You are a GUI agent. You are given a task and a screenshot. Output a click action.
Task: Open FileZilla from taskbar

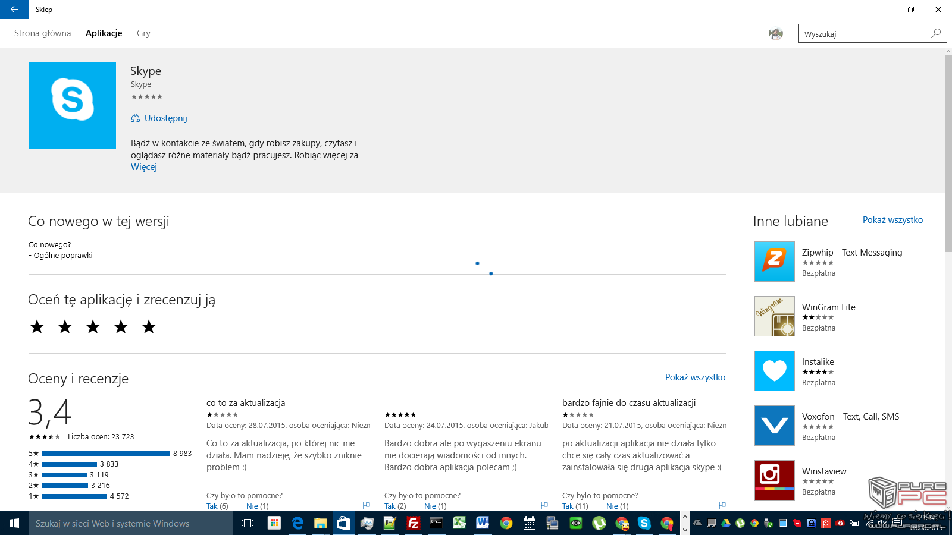[x=414, y=523]
